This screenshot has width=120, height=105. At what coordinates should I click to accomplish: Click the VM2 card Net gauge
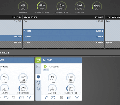coord(23,77)
